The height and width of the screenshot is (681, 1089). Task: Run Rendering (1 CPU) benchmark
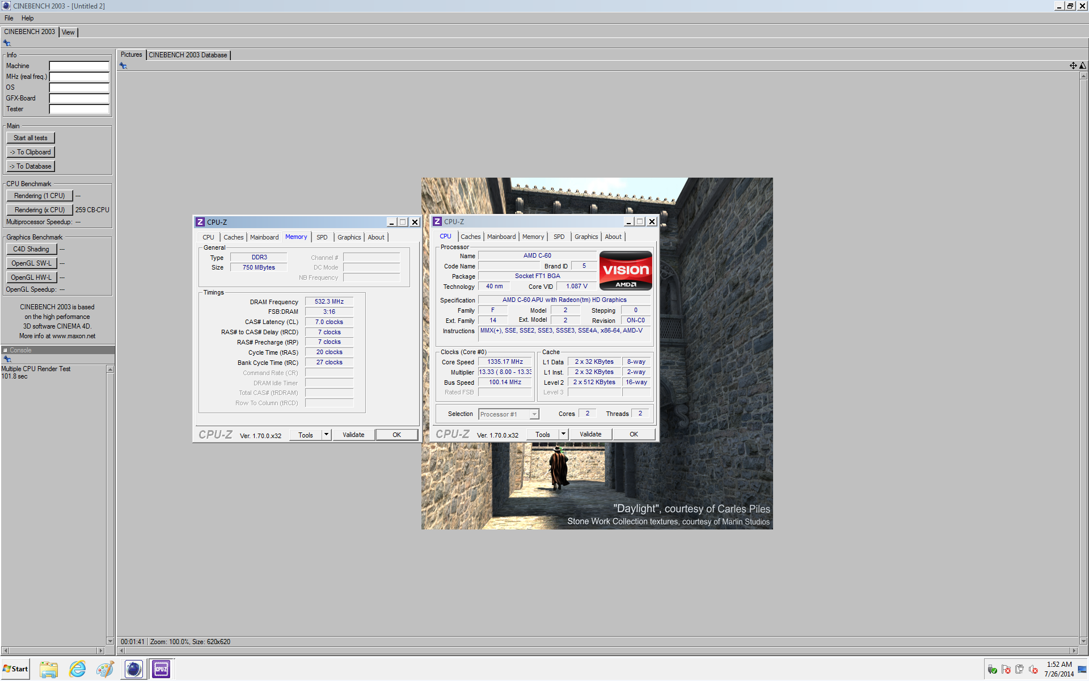[40, 196]
